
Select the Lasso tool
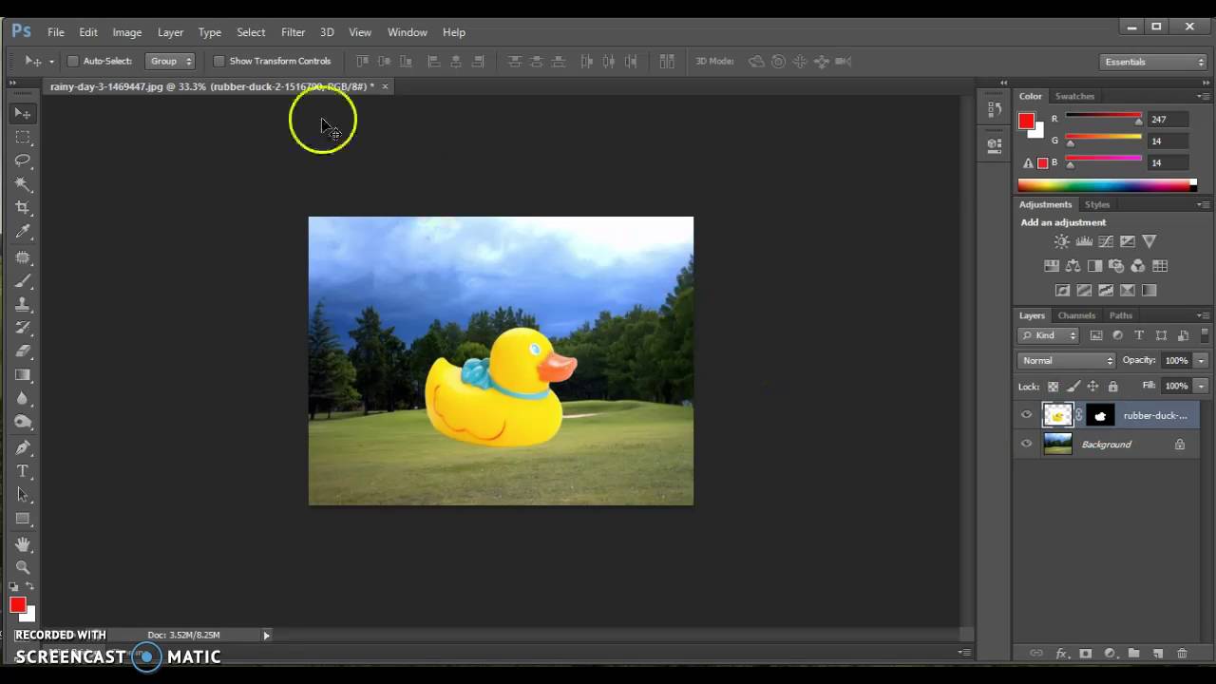[23, 161]
